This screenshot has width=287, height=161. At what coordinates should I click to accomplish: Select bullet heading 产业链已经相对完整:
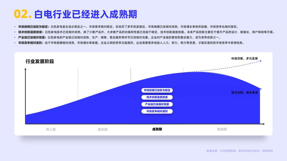point(32,37)
